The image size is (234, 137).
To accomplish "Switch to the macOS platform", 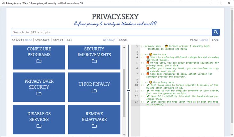I will click(x=123, y=40).
